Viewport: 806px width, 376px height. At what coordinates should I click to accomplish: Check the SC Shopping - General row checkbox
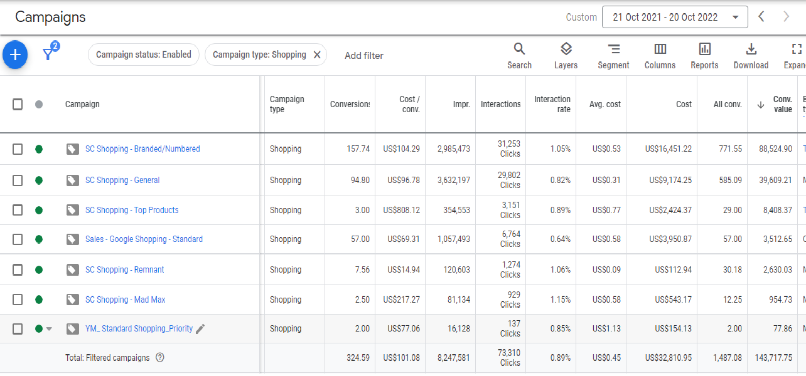pos(18,180)
